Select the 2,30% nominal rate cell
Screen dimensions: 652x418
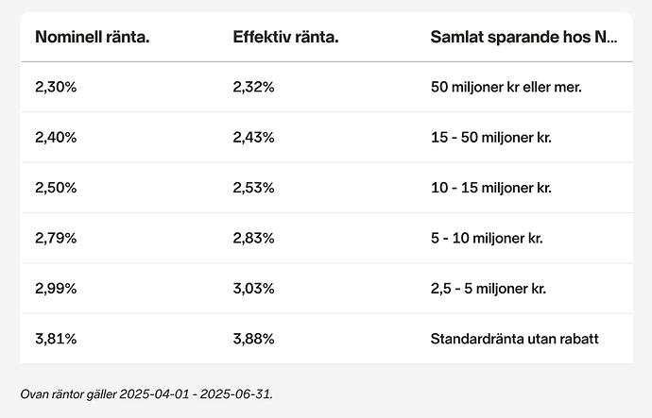[56, 87]
